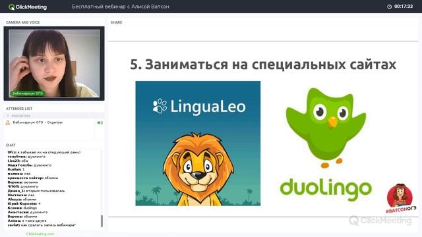
Task: Click the chat message from Ruslan
Action: coord(16,169)
